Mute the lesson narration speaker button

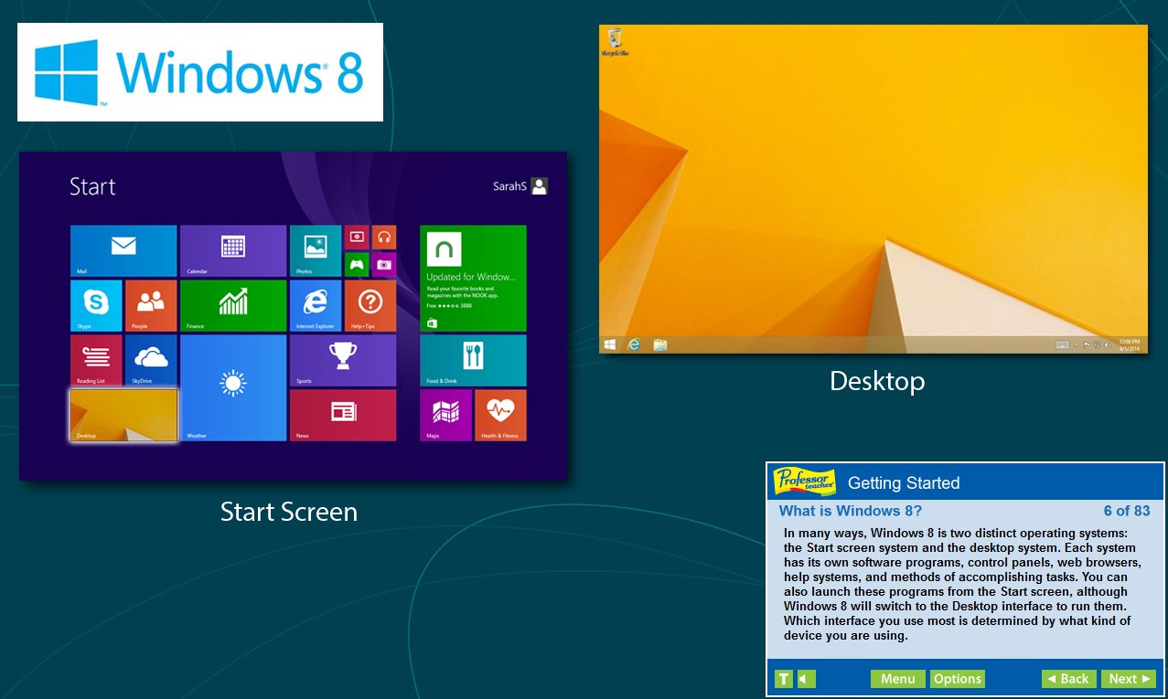(x=802, y=679)
